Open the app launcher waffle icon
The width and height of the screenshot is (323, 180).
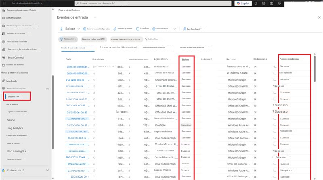[x=4, y=3]
